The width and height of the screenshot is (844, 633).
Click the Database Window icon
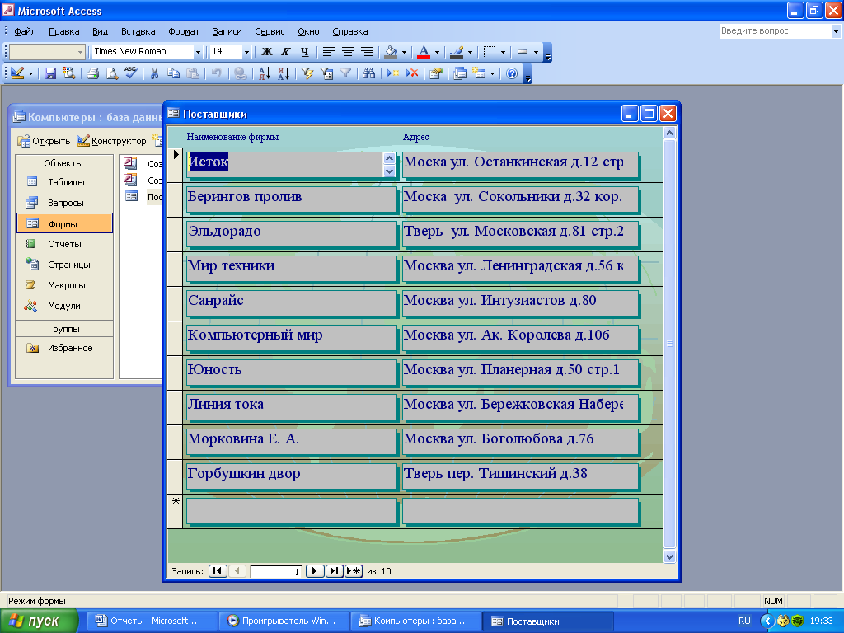[x=460, y=73]
